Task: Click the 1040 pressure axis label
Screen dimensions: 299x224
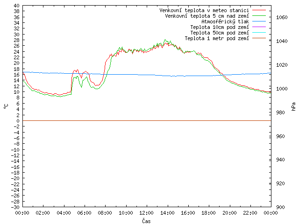Action: coord(282,41)
